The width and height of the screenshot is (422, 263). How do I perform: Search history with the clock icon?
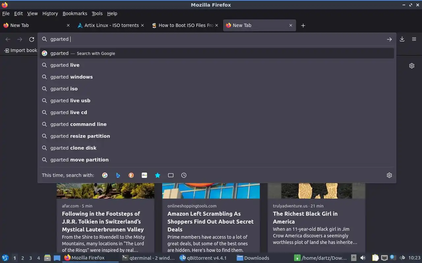tap(184, 175)
